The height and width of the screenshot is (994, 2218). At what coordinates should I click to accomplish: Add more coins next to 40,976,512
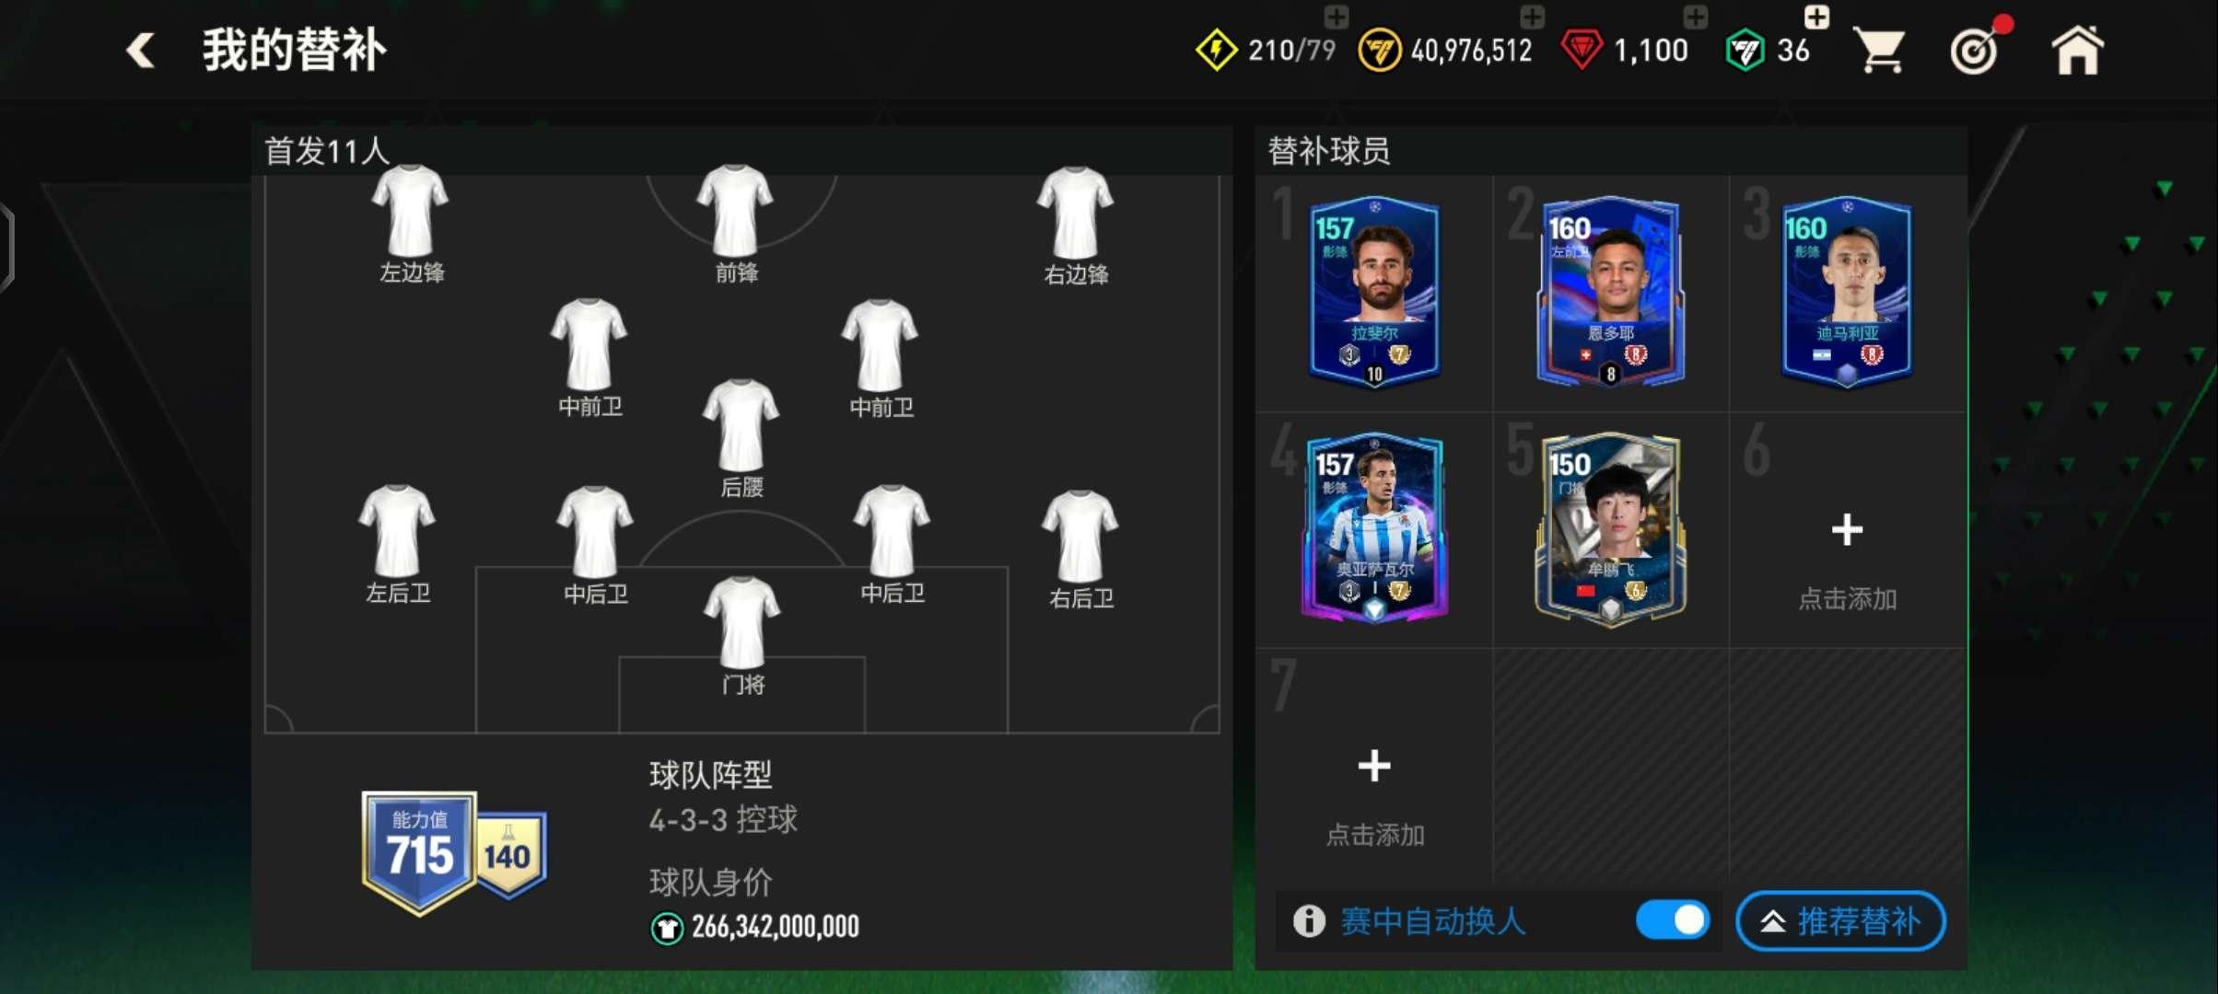click(1532, 16)
